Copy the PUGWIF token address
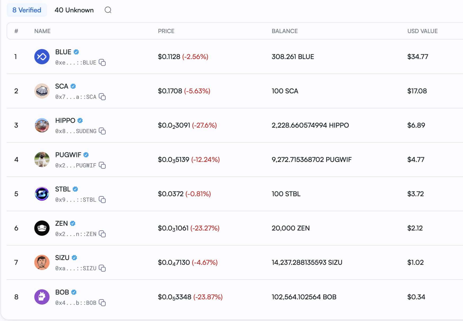The image size is (463, 321). tap(102, 165)
